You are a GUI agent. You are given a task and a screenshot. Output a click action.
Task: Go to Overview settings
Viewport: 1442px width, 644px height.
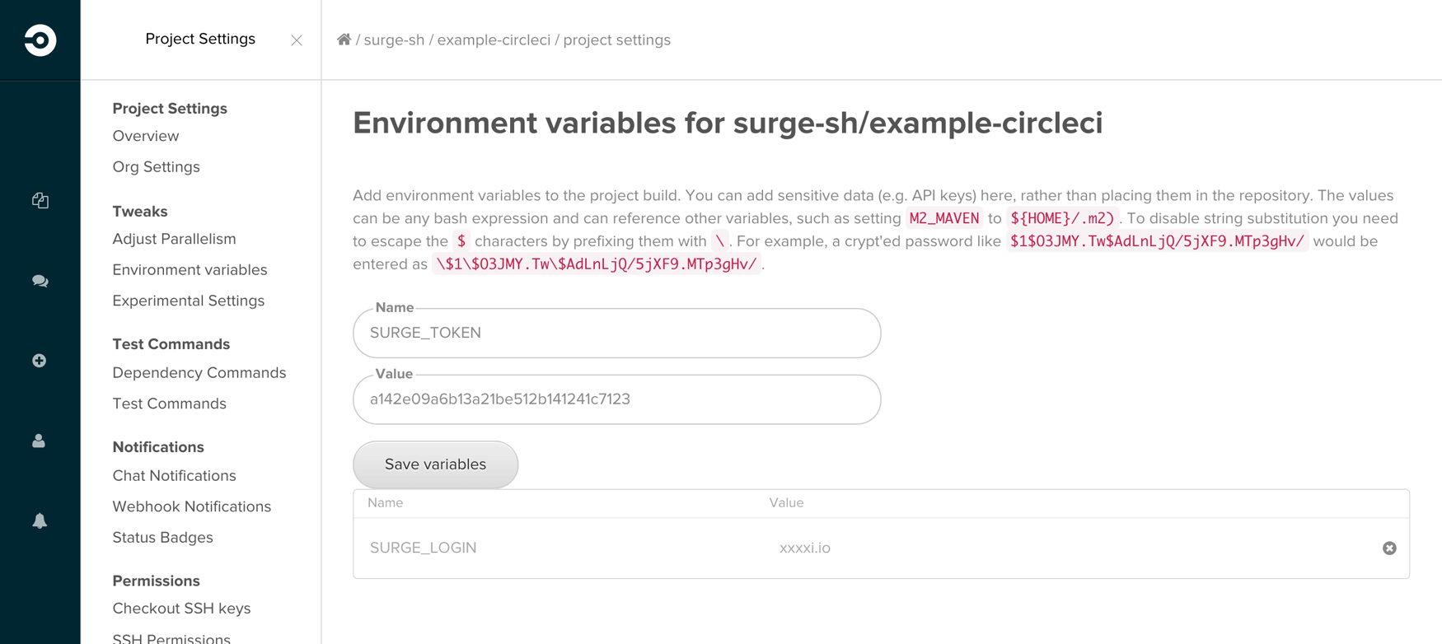146,136
